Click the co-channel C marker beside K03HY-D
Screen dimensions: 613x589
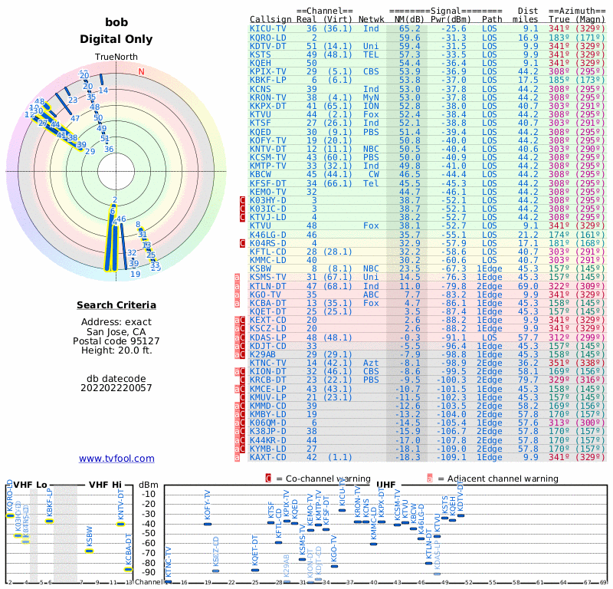(x=242, y=200)
